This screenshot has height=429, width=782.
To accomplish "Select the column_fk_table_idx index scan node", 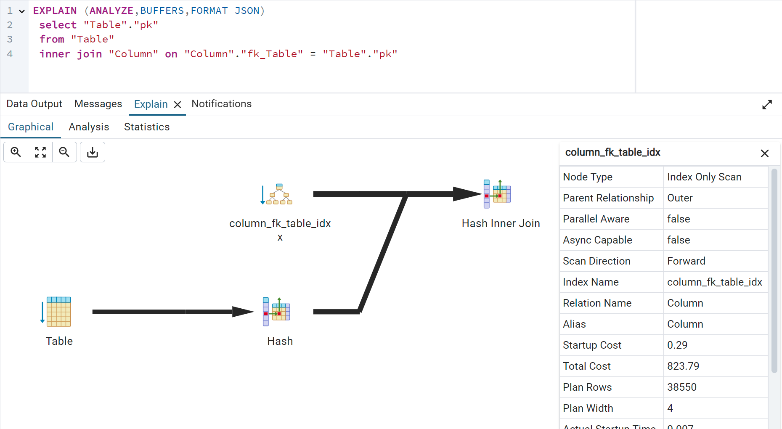I will point(279,194).
